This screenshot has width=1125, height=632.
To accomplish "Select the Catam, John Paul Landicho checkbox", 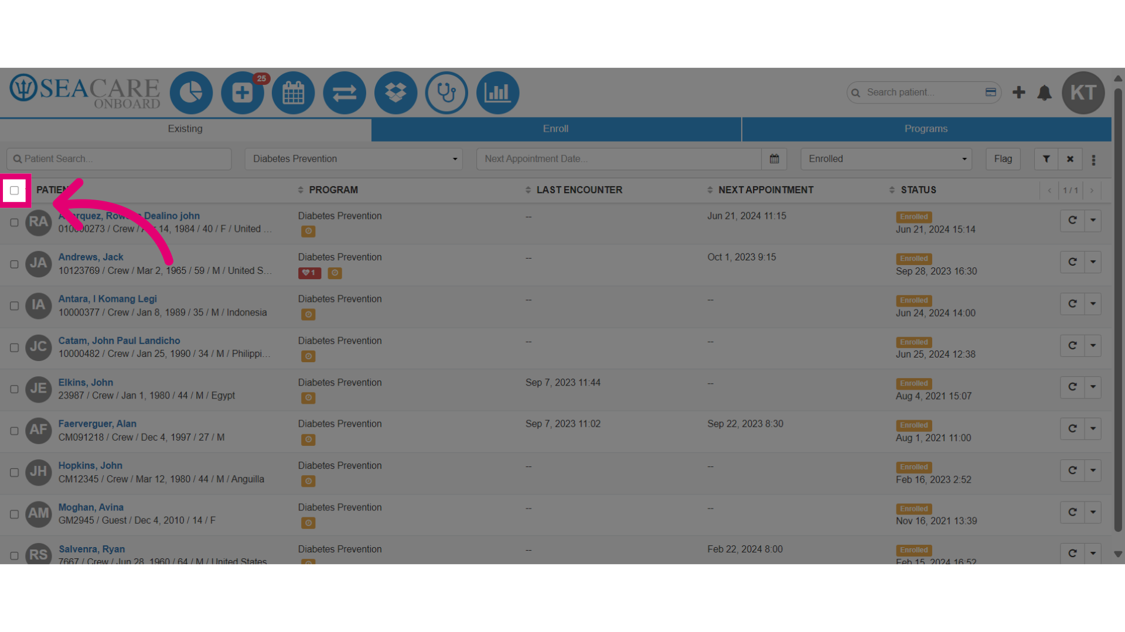I will (14, 348).
